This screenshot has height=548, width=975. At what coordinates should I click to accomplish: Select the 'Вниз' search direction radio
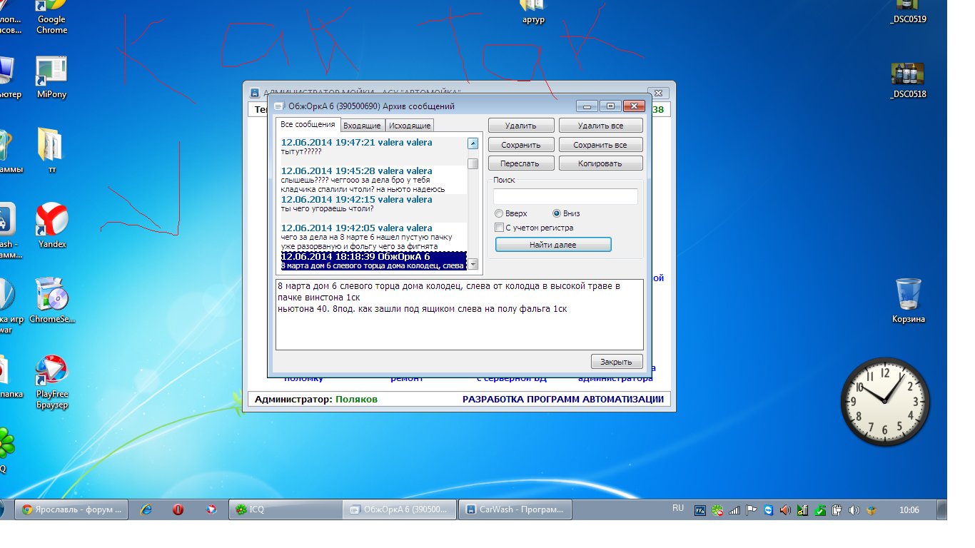pos(566,213)
